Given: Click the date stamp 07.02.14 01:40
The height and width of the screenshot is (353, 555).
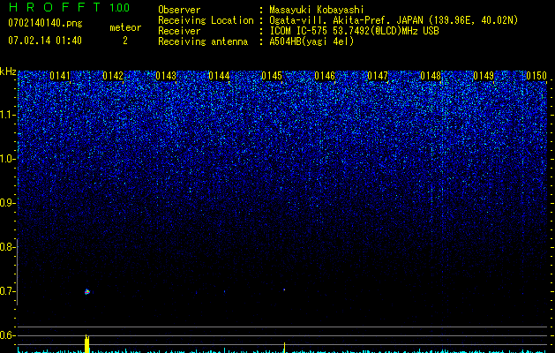Looking at the screenshot, I should pos(45,41).
